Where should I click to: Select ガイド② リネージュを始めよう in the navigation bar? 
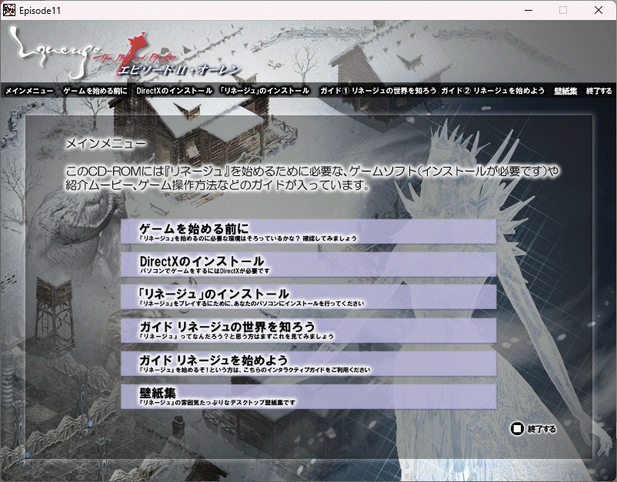tap(492, 91)
